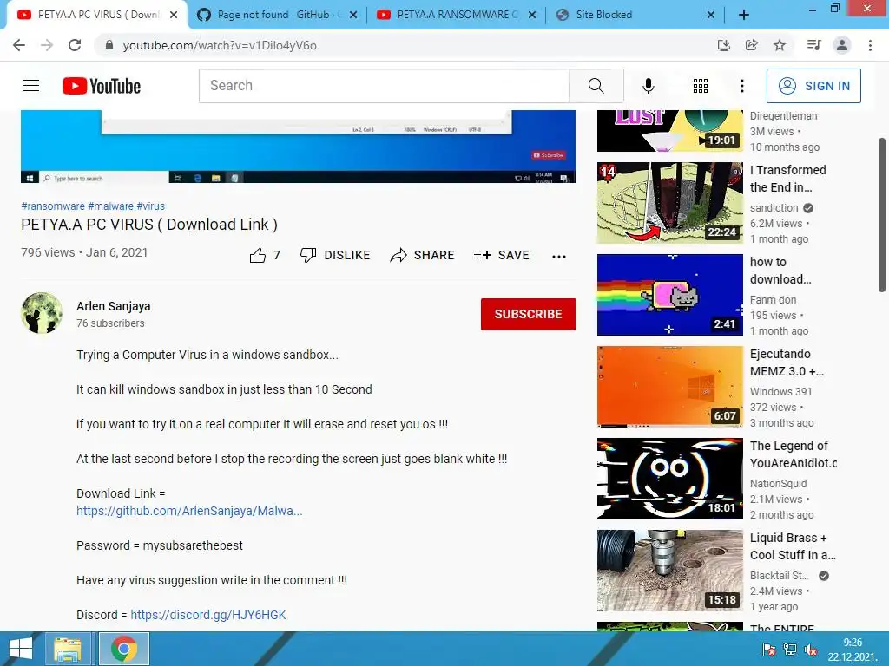Click the red SUBSCRIBE button
This screenshot has width=889, height=666.
529,314
